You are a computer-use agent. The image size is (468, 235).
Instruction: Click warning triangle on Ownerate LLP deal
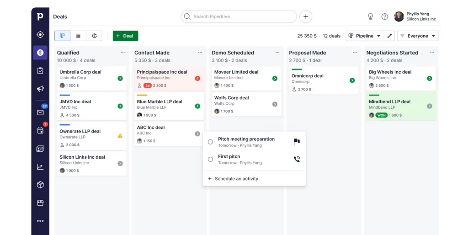(120, 136)
